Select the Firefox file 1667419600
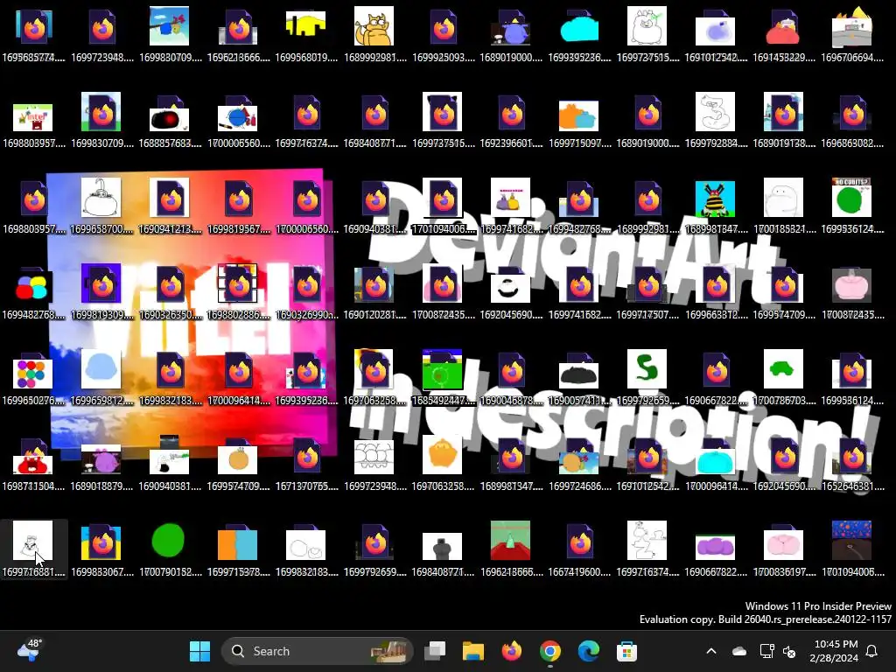Viewport: 896px width, 672px height. point(579,549)
